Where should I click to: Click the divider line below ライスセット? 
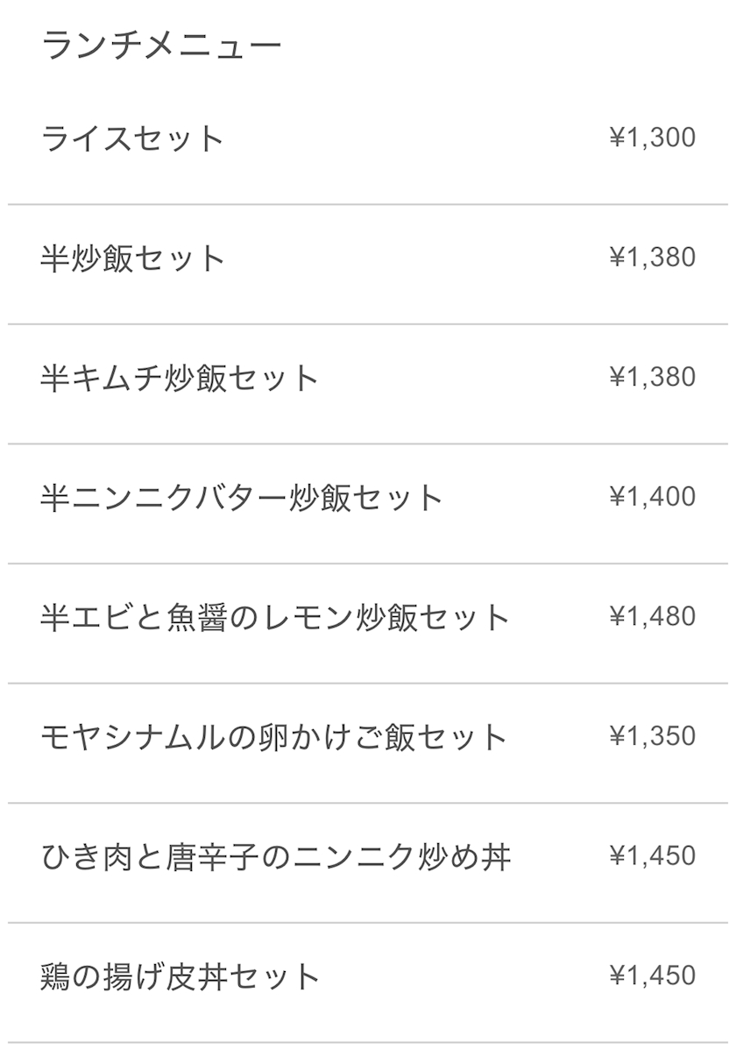point(368,204)
